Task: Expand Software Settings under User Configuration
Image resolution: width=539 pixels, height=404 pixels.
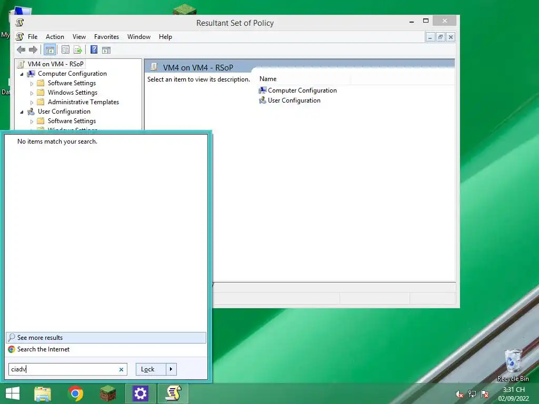Action: click(x=32, y=122)
